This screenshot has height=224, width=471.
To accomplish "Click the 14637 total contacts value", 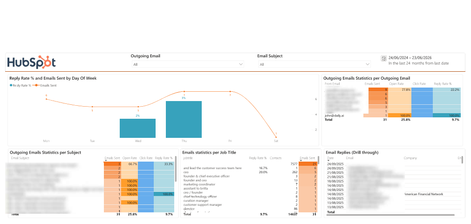I will (293, 214).
